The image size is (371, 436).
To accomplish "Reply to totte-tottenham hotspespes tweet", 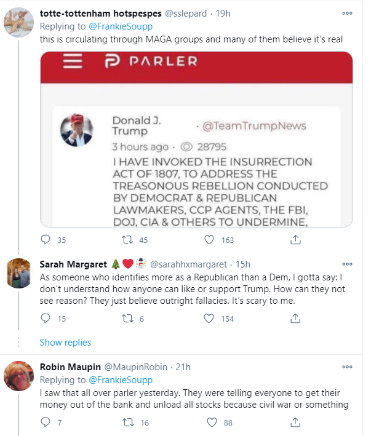I will [x=45, y=239].
